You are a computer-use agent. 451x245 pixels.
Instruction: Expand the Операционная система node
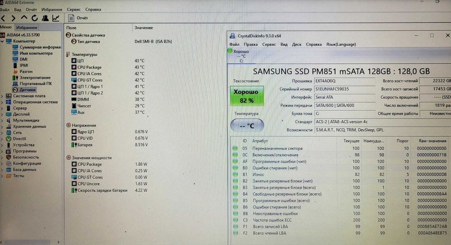click(x=2, y=102)
